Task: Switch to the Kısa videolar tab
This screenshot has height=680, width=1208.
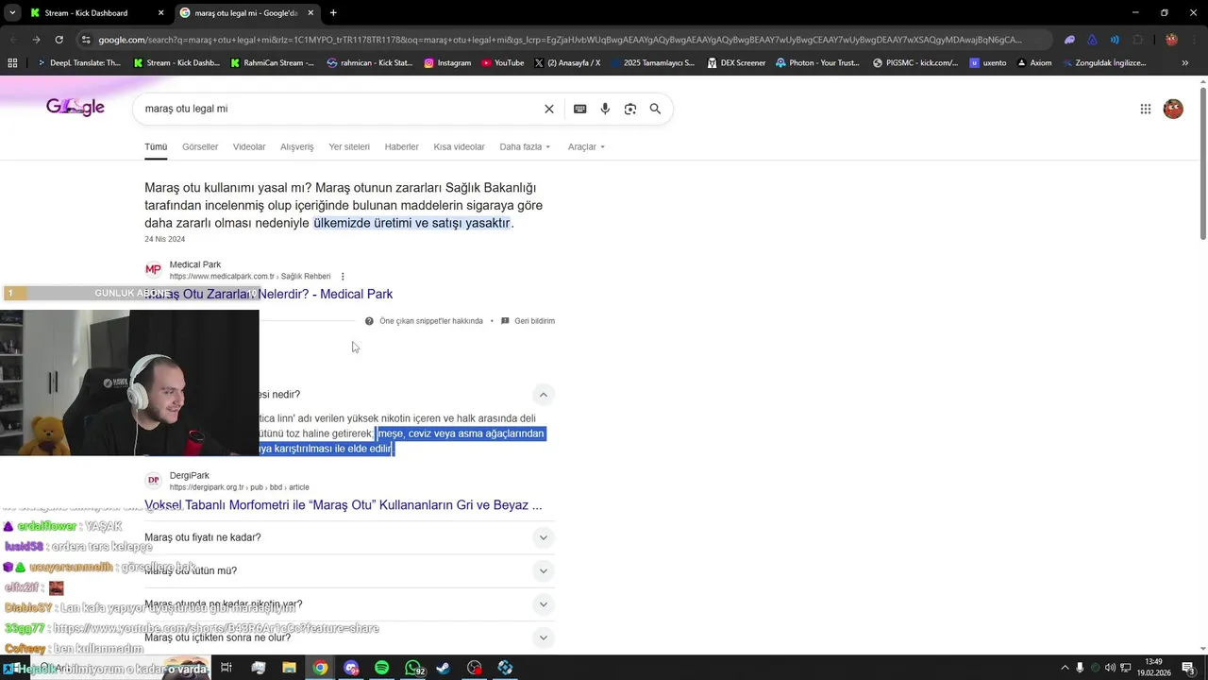Action: (x=459, y=147)
